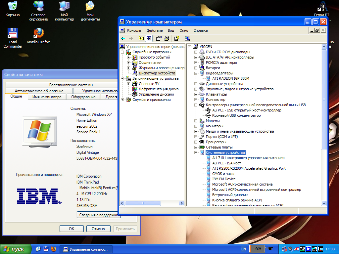Collapse the Видеоадаптеры tree node
339x254 pixels.
coord(196,73)
